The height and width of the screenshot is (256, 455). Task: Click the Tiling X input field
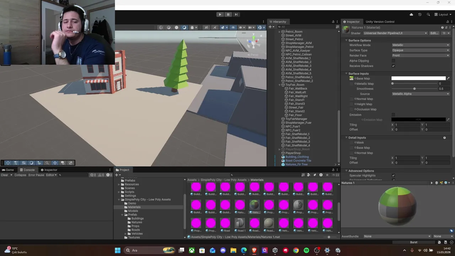tap(407, 125)
